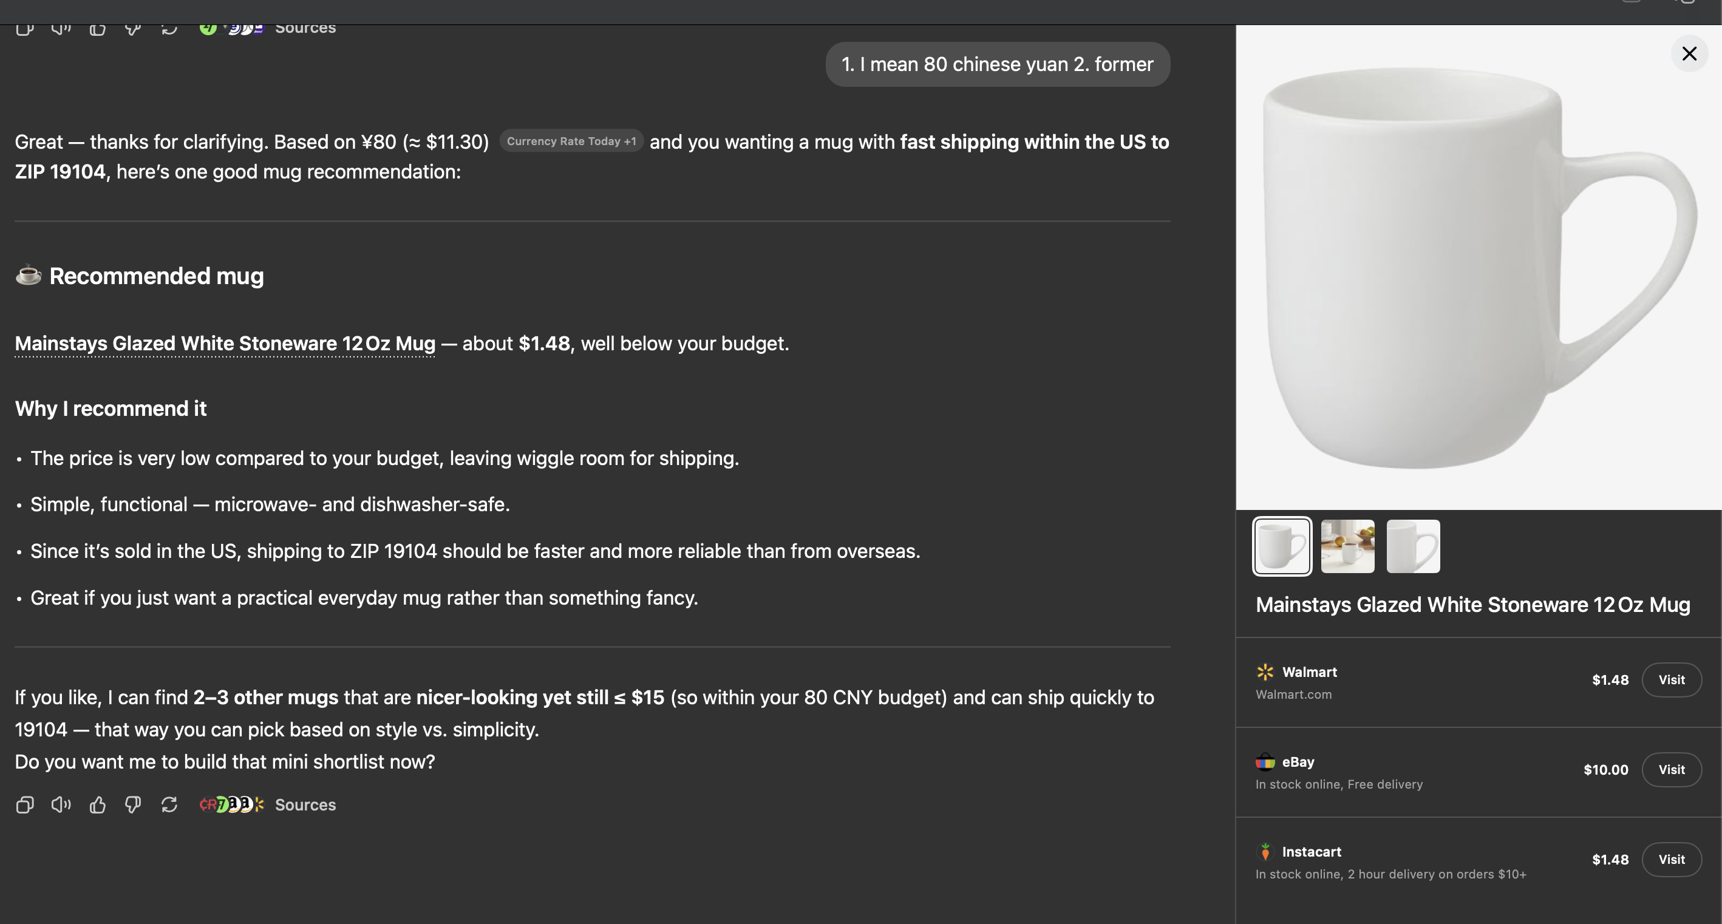Viewport: 1722px width, 924px height.
Task: Open Sources below the mug recommendation
Action: click(x=305, y=804)
